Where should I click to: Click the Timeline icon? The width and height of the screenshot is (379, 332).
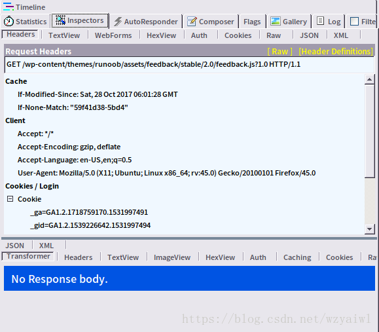click(9, 7)
